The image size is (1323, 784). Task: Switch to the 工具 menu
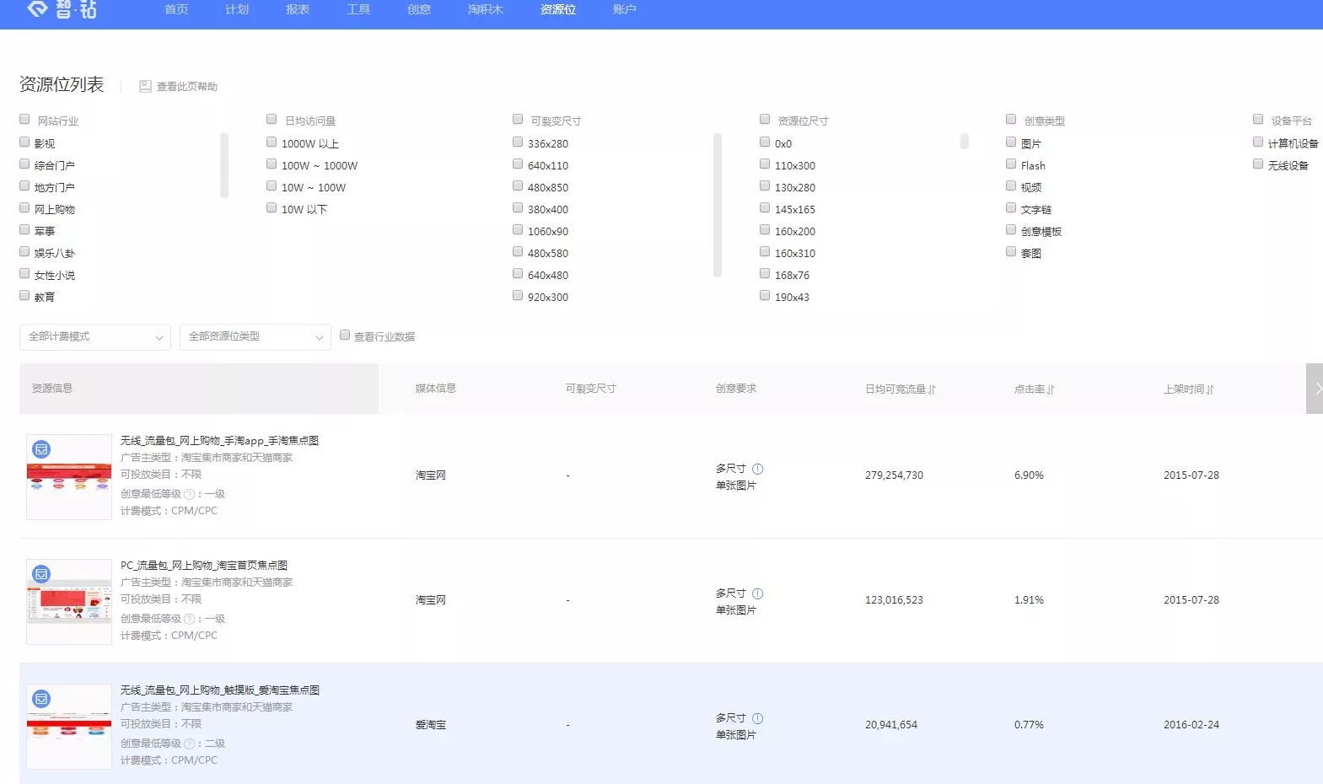coord(358,9)
